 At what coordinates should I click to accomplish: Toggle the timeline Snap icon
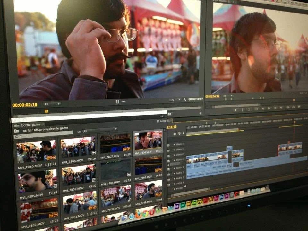tap(175, 134)
